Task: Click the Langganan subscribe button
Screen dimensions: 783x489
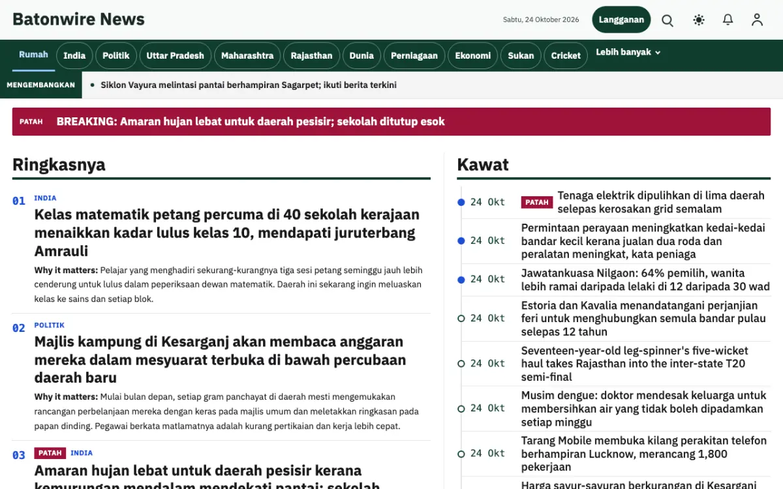Action: [x=621, y=20]
